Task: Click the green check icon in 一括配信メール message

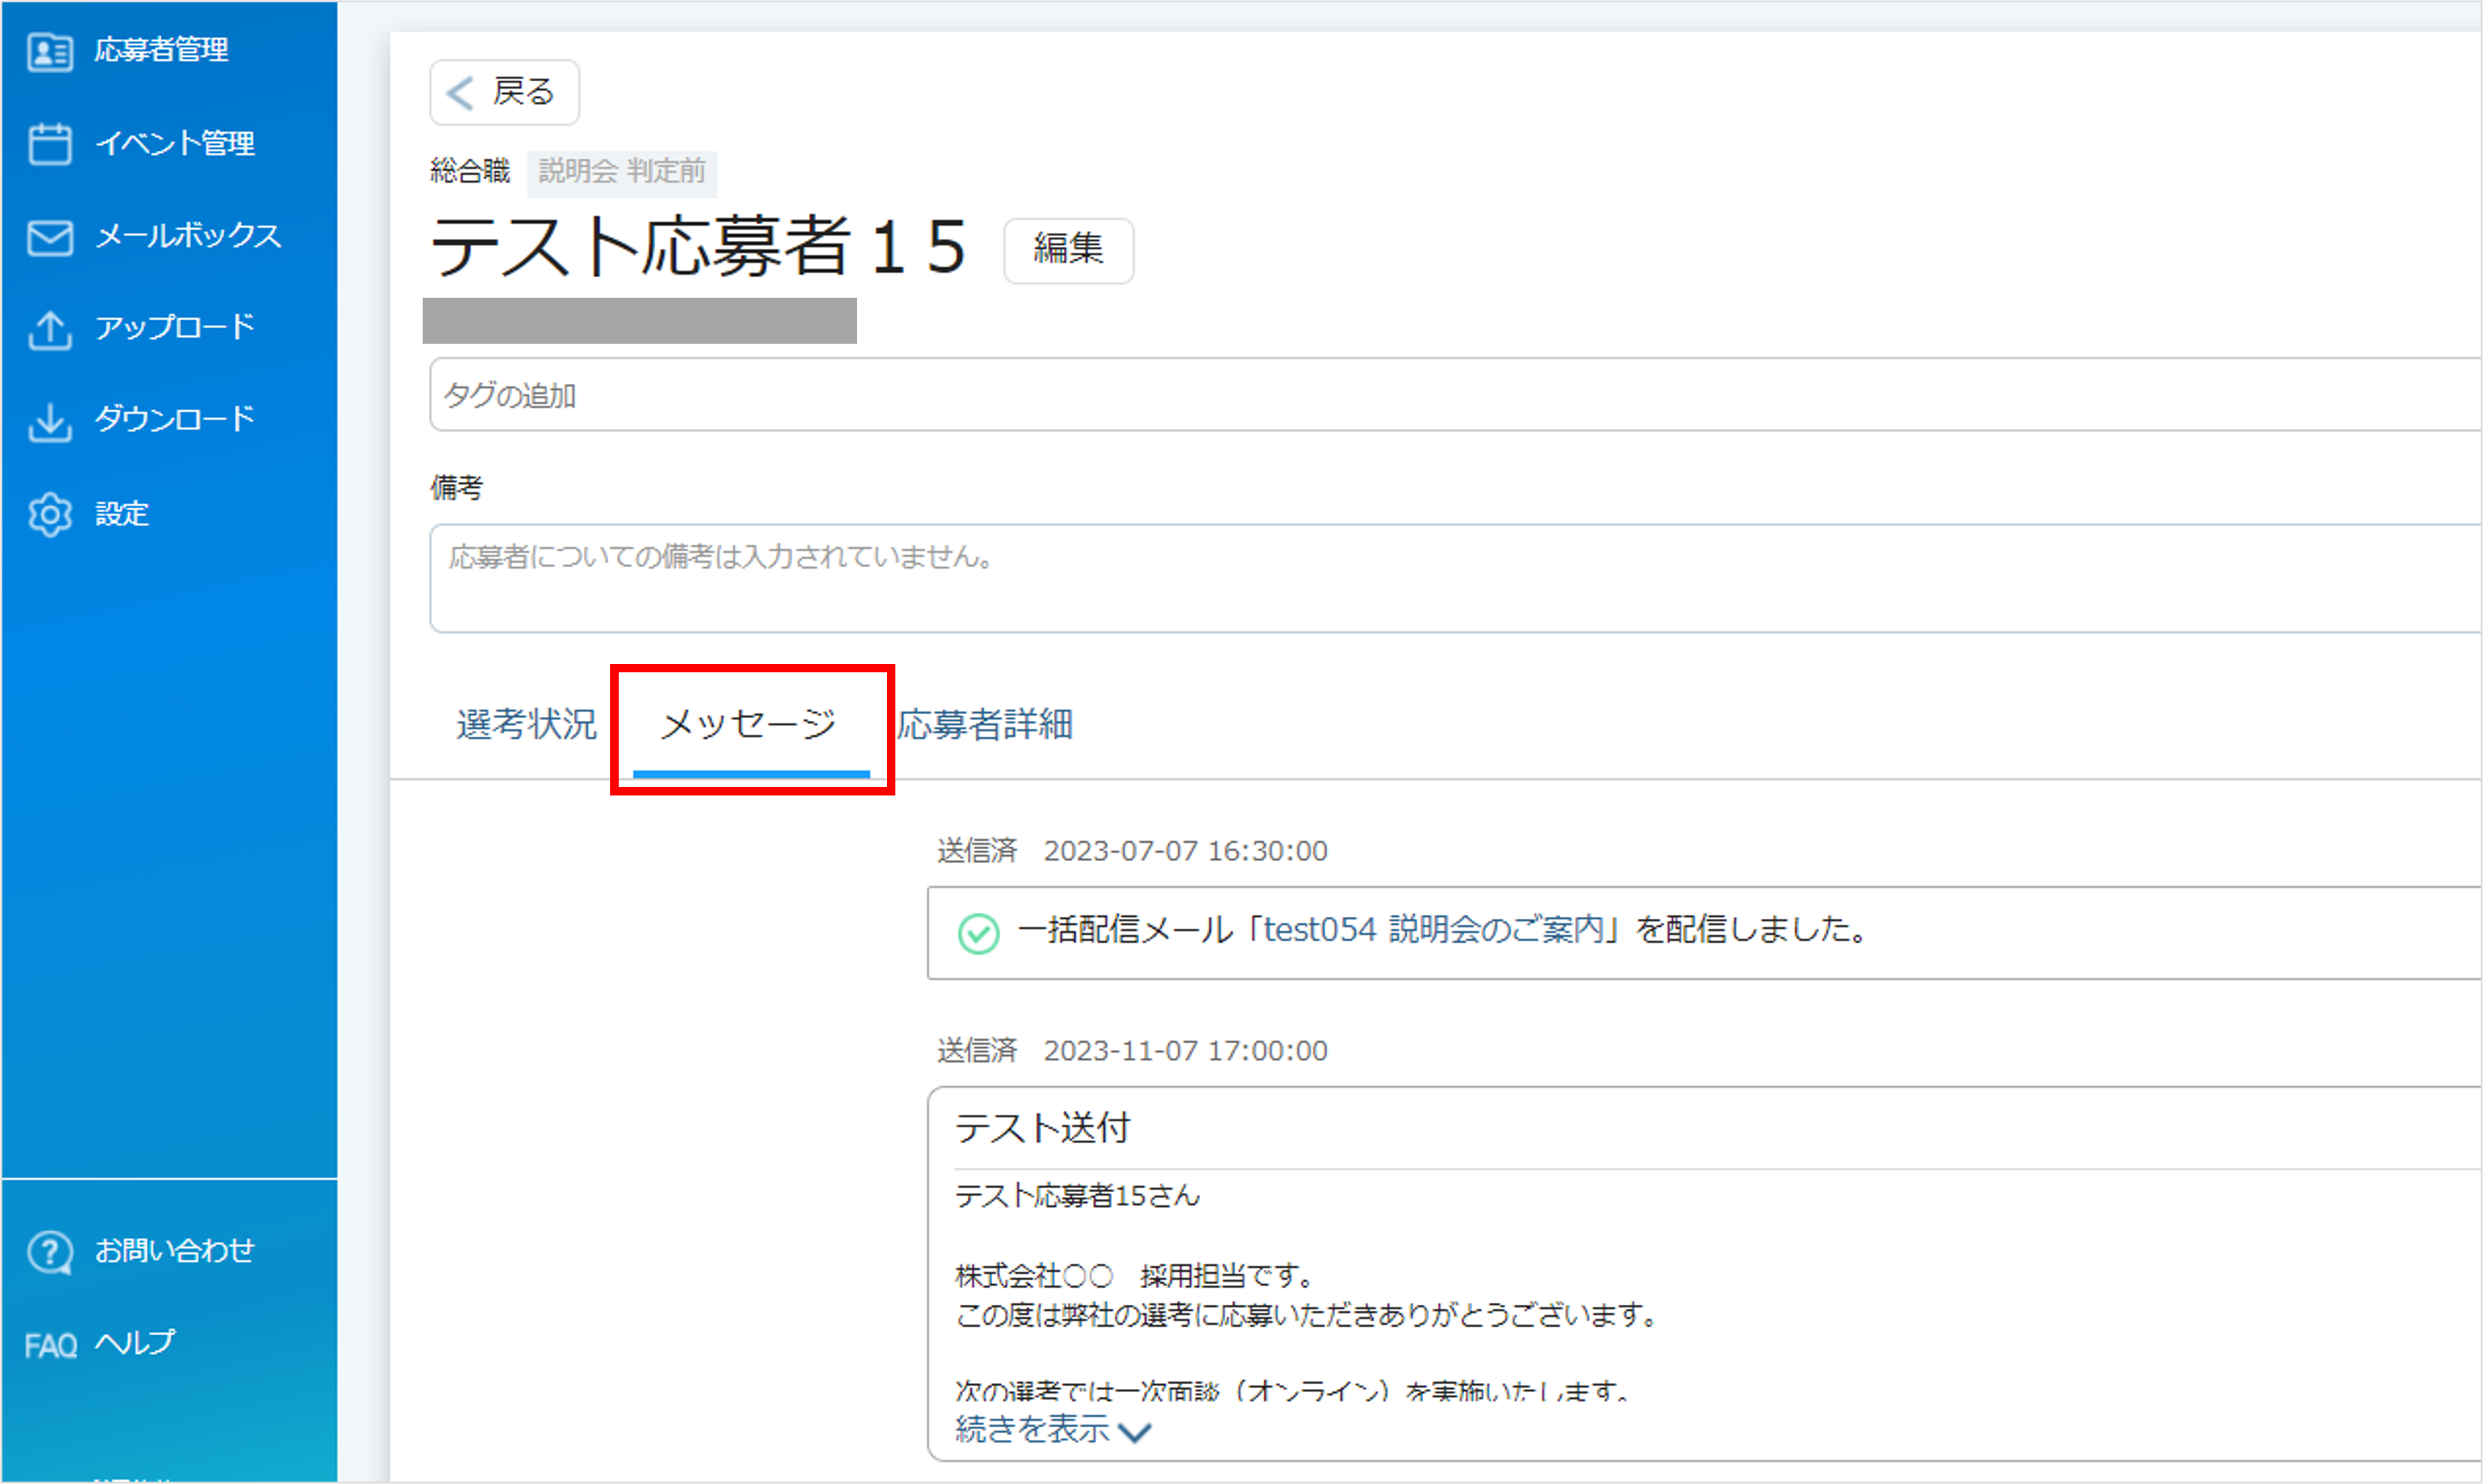Action: pos(978,933)
